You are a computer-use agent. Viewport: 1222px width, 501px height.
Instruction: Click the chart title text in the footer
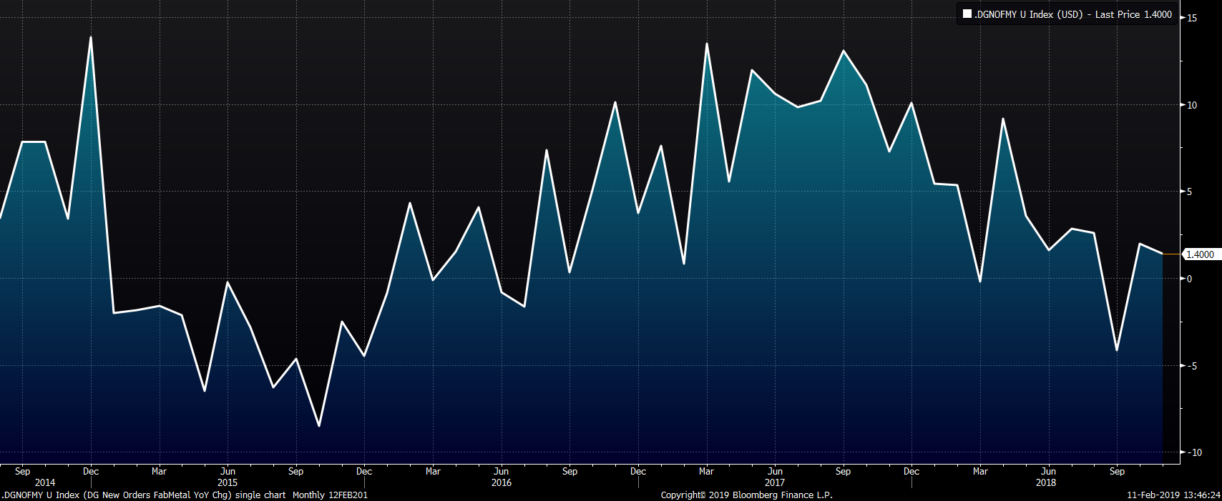point(184,495)
